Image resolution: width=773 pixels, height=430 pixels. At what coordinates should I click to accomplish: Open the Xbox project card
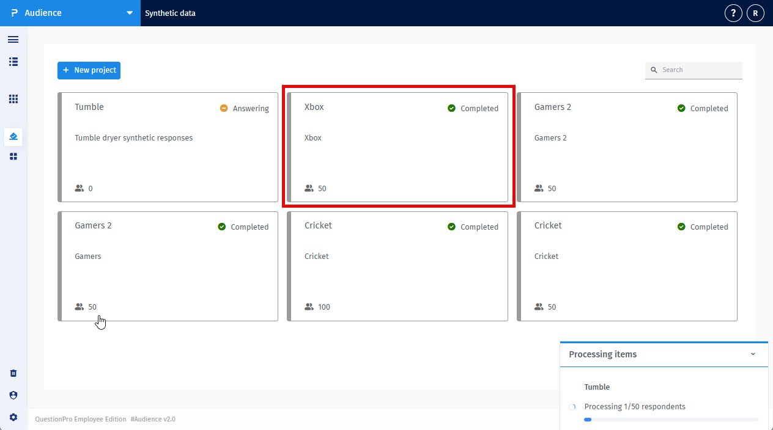[x=398, y=147]
